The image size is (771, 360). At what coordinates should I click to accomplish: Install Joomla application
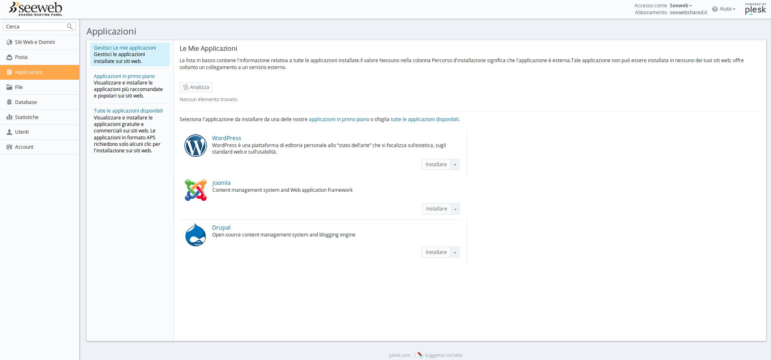coord(437,209)
